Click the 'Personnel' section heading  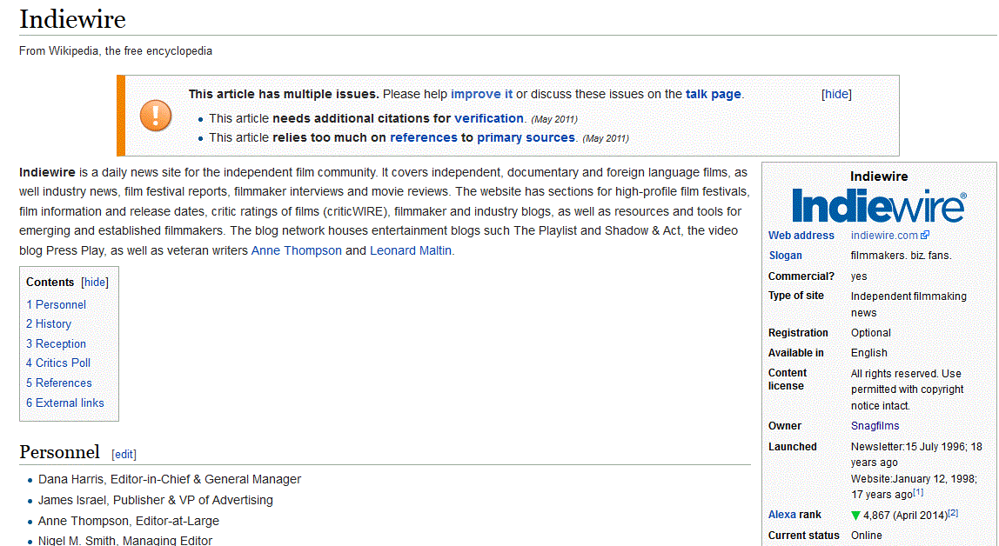point(59,452)
